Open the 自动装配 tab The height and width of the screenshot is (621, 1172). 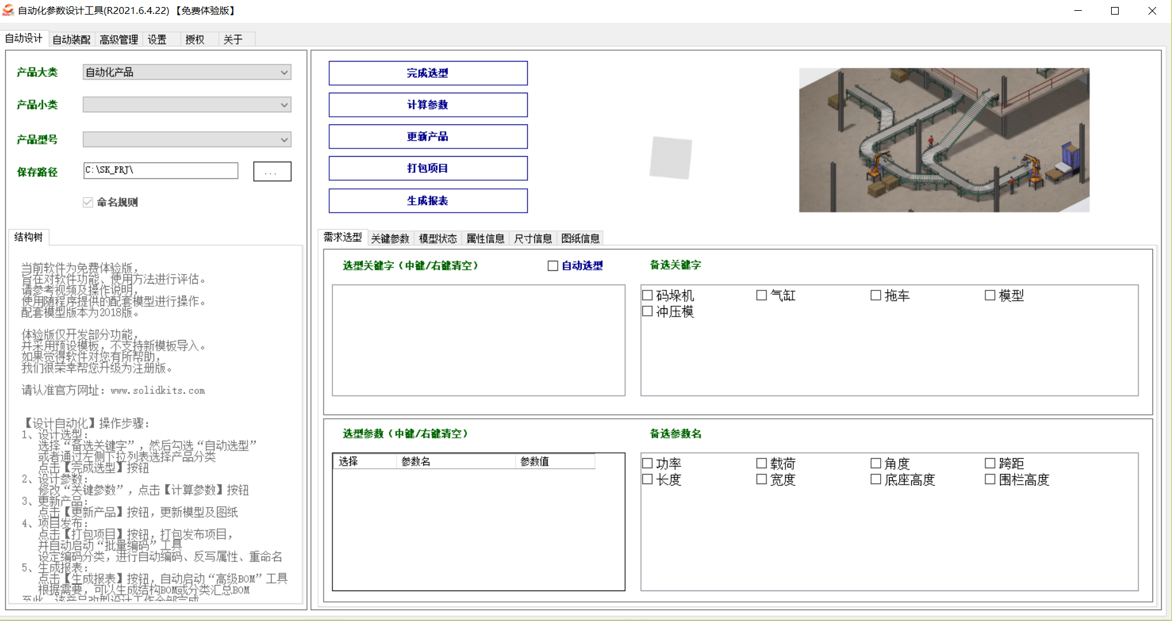(71, 39)
